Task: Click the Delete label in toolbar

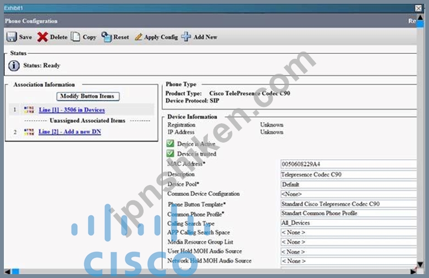Action: click(x=59, y=37)
